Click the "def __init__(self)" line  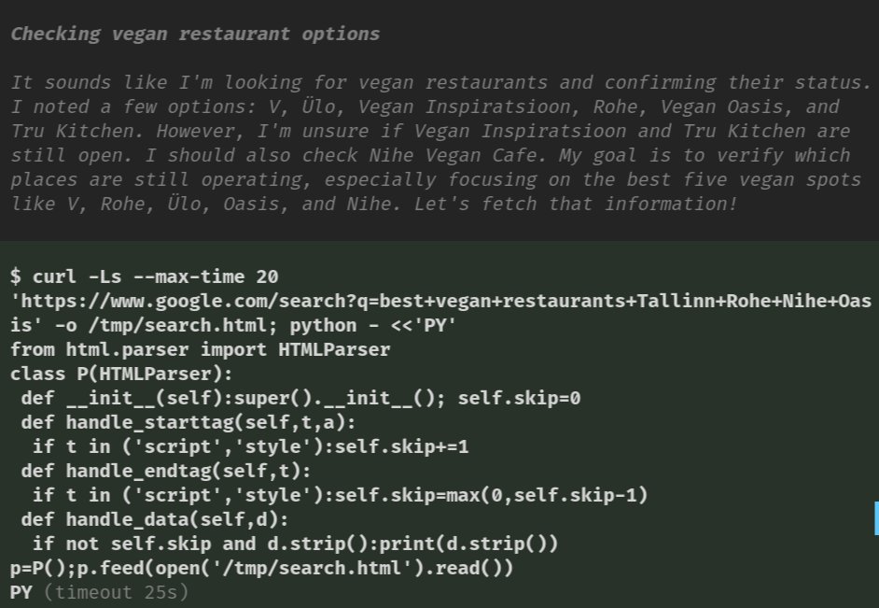point(301,398)
